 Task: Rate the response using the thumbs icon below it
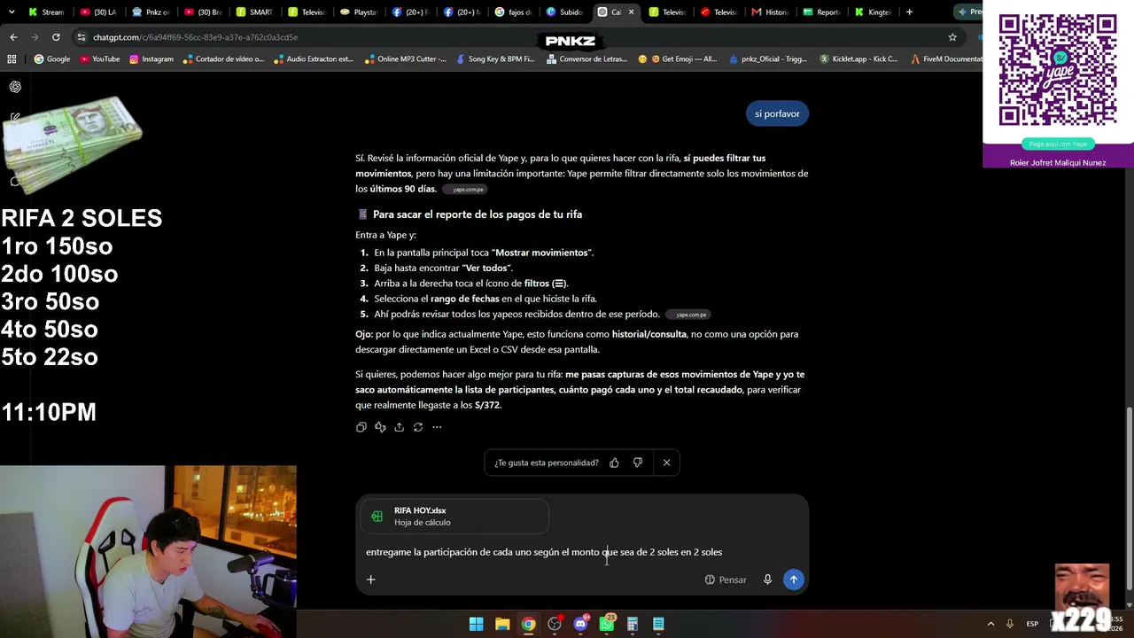pyautogui.click(x=380, y=427)
